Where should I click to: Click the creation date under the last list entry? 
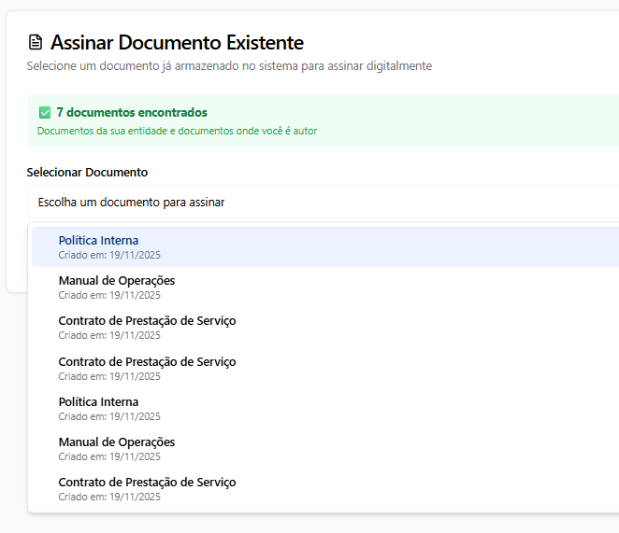coord(109,497)
